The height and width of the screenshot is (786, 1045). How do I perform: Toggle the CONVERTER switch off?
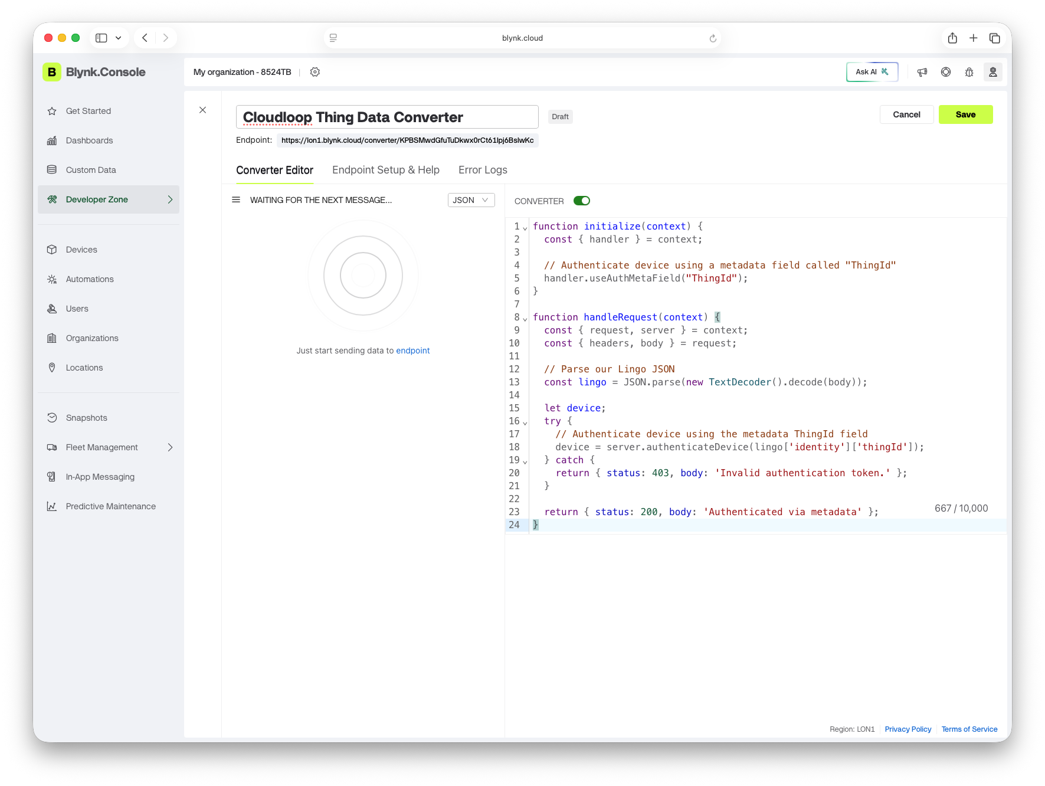582,201
